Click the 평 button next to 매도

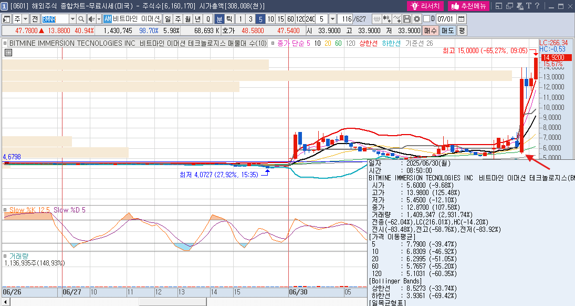pyautogui.click(x=462, y=30)
